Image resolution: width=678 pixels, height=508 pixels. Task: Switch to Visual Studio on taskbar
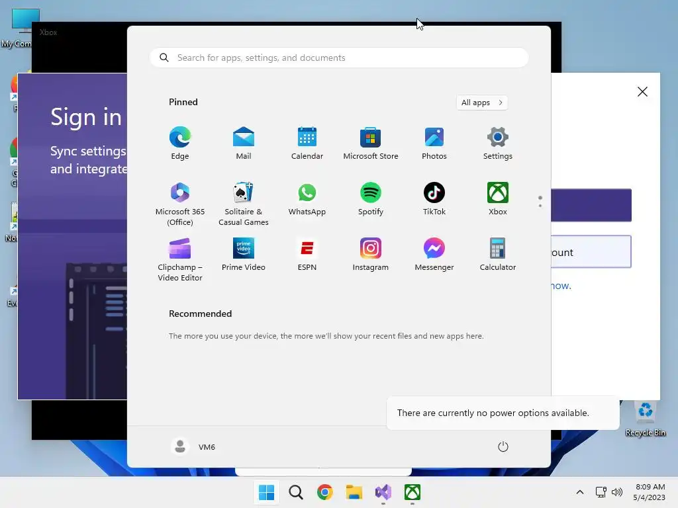(x=383, y=492)
